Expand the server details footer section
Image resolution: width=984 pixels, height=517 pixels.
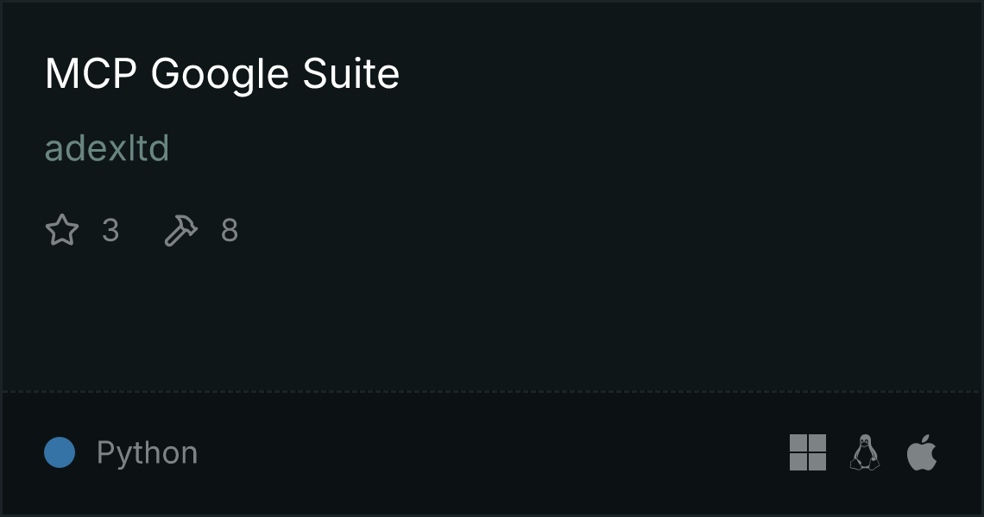(492, 452)
